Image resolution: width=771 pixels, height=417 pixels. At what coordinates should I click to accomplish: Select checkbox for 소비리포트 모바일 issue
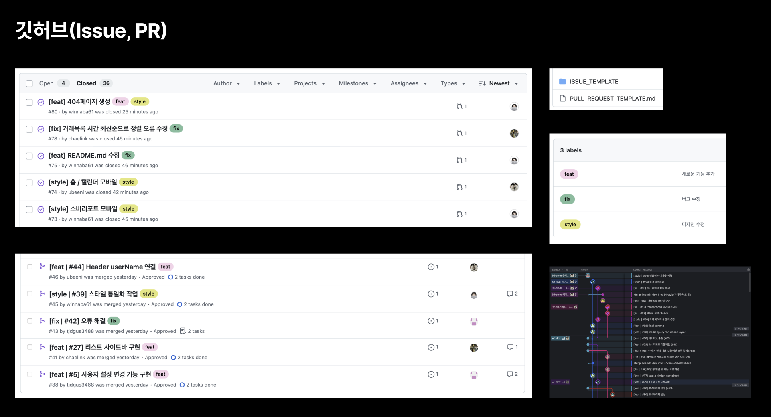(29, 209)
